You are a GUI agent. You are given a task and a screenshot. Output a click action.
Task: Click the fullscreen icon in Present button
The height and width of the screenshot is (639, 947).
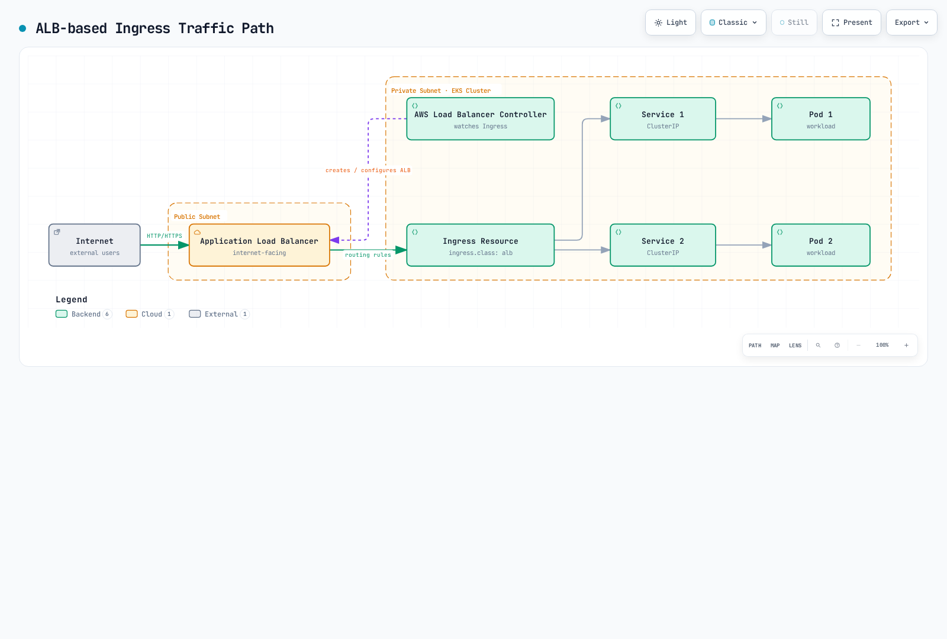[835, 22]
